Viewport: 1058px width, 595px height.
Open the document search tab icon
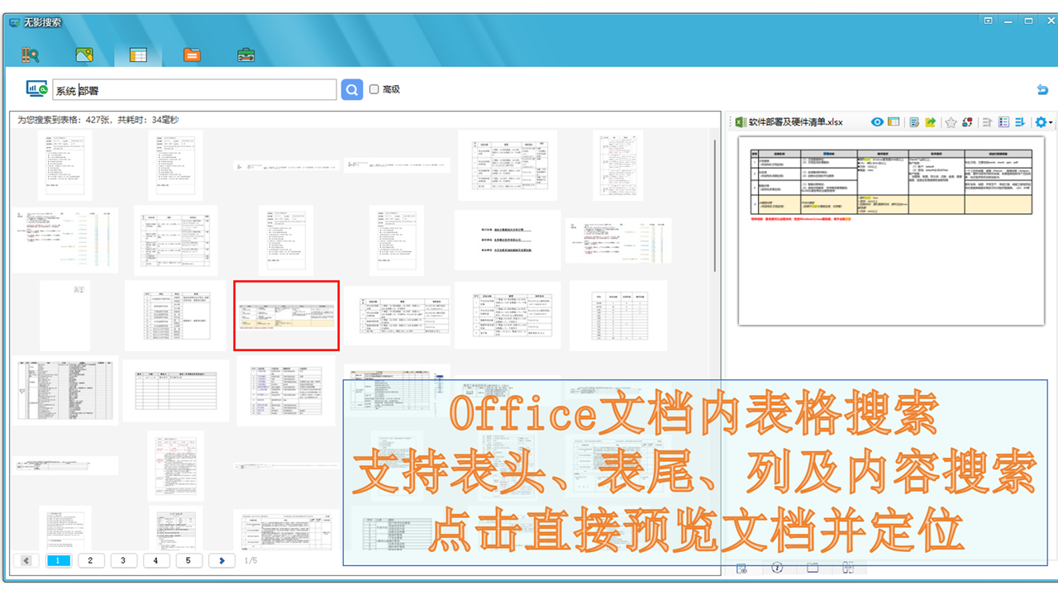[31, 55]
